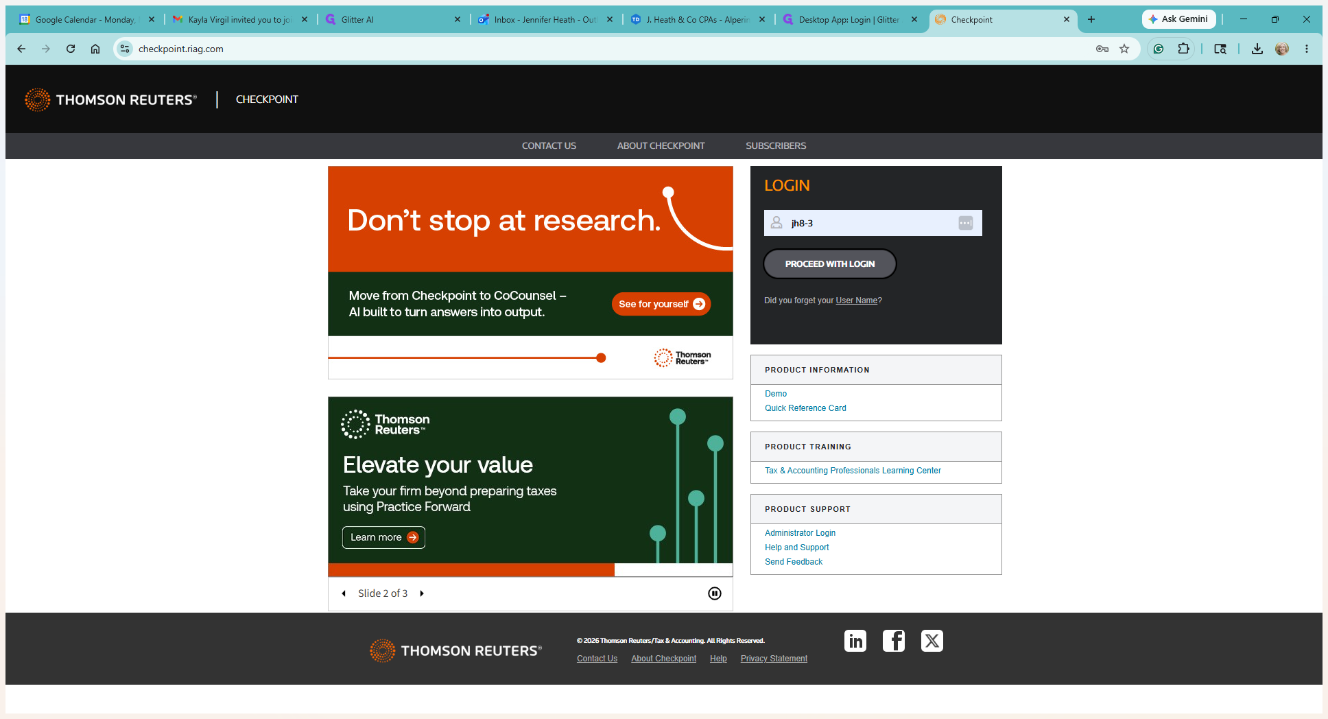Open the downloads icon
The image size is (1328, 719).
click(x=1257, y=49)
